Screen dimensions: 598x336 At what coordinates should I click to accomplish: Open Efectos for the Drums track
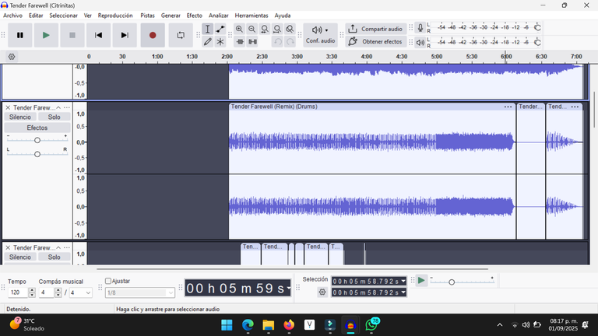[37, 128]
